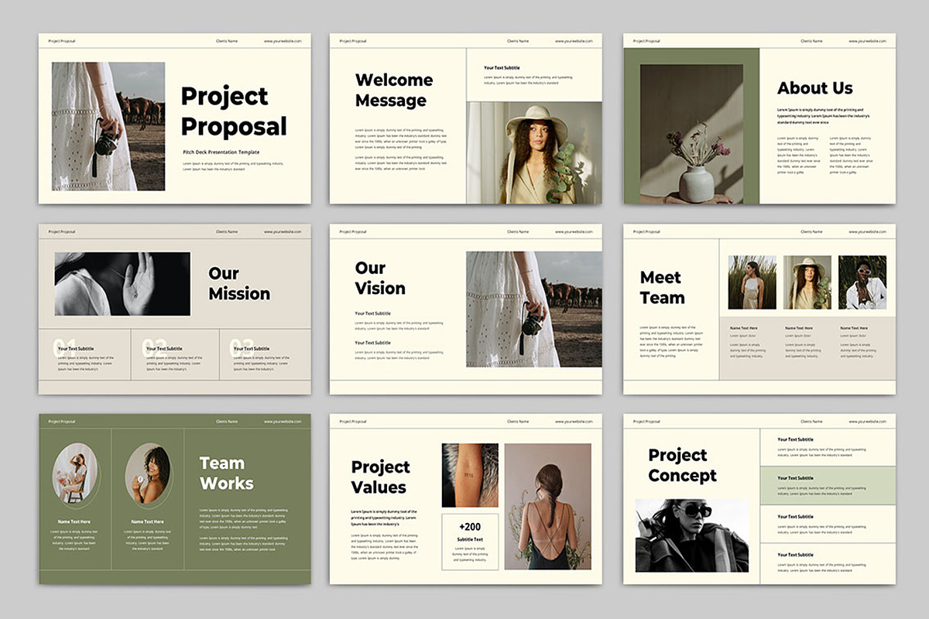Viewport: 929px width, 619px height.
Task: Select the woman-with-camera photo on the Our Vision slide
Action: pyautogui.click(x=534, y=309)
